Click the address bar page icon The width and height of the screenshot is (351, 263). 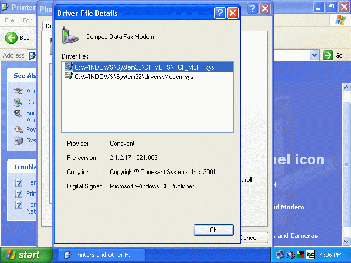coord(32,55)
